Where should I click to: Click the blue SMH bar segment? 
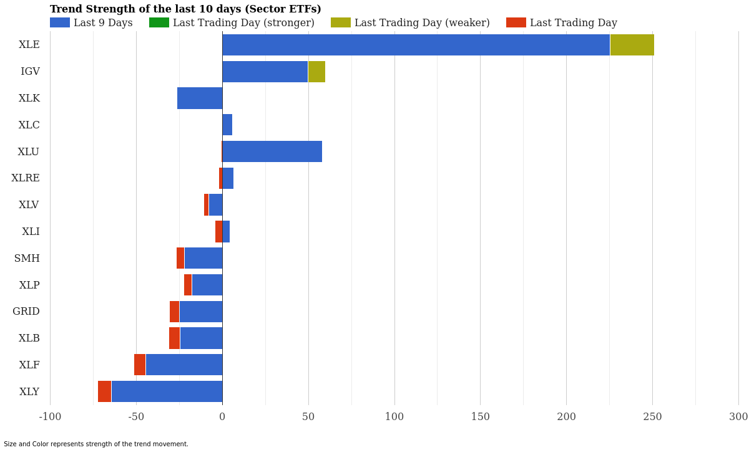203,258
